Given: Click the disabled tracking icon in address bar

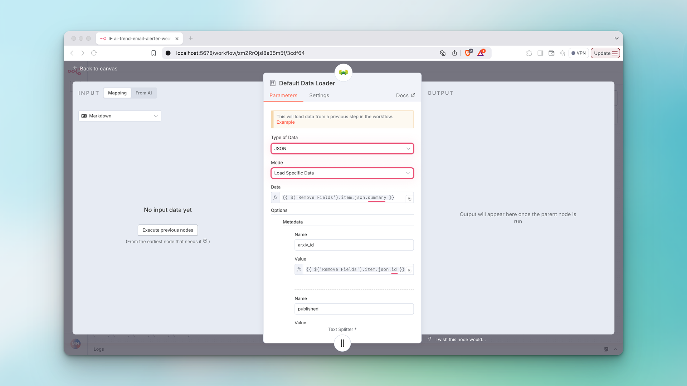Looking at the screenshot, I should tap(443, 53).
